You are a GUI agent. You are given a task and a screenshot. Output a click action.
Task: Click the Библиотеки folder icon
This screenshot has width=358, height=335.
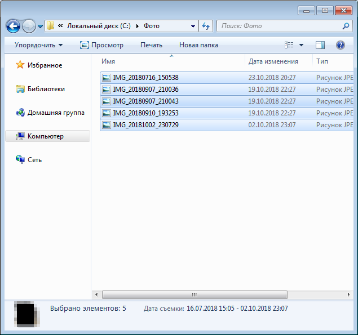[x=20, y=89]
